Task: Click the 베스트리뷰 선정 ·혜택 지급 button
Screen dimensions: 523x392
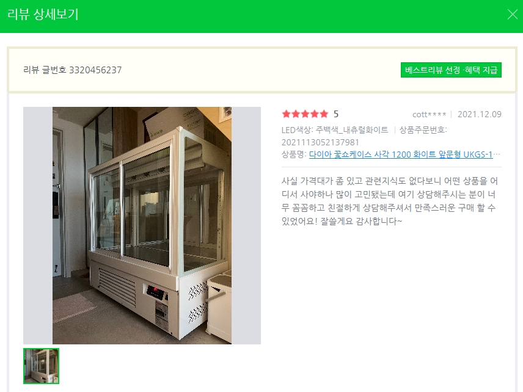Action: tap(451, 70)
